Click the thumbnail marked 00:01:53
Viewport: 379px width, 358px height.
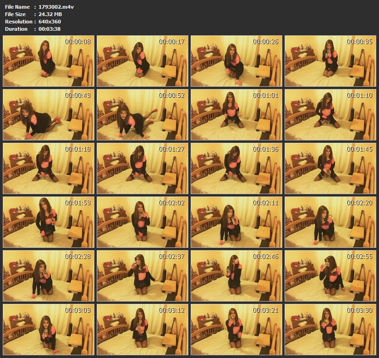(48, 222)
